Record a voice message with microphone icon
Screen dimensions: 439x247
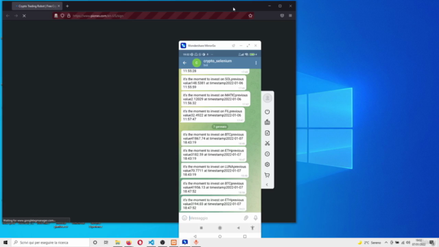point(255,218)
